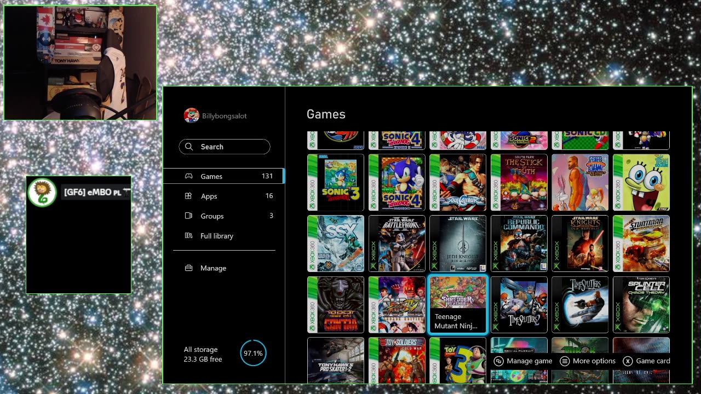
Task: Click the 131 games count
Action: (267, 176)
